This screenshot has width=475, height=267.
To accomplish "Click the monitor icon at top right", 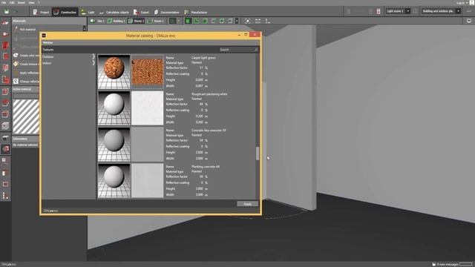I will coord(469,21).
